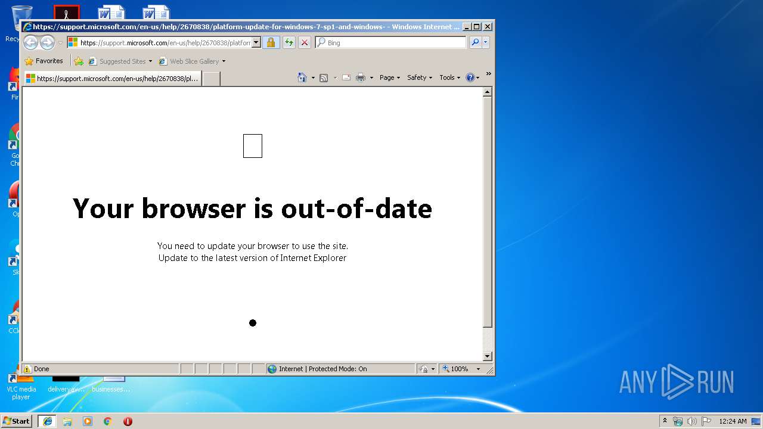This screenshot has height=429, width=763.
Task: Click the Your browser is out-of-date heading
Action: [252, 209]
